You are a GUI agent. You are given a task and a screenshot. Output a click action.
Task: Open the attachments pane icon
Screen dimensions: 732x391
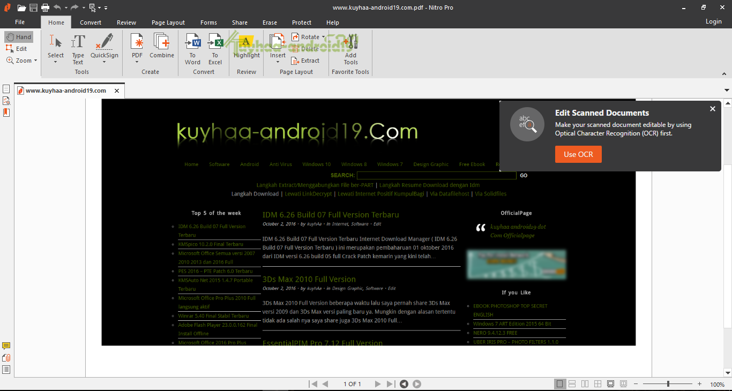click(6, 358)
